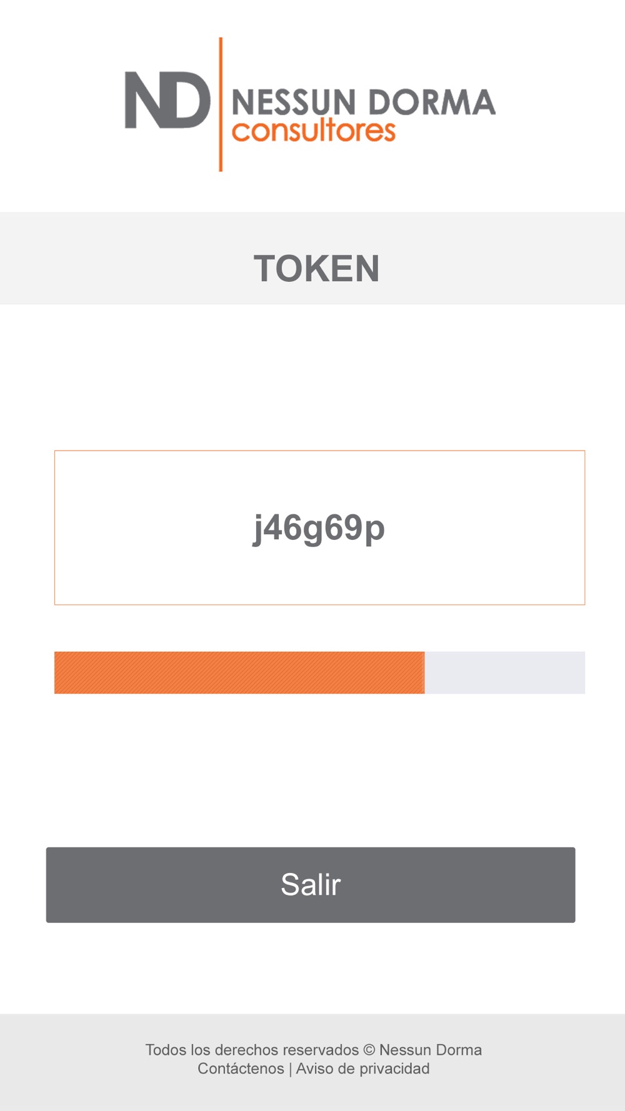Select the token code j46g69p
This screenshot has width=625, height=1111.
(319, 528)
